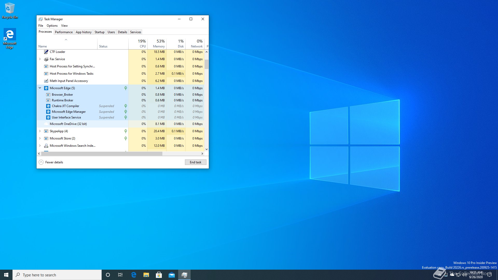498x280 pixels.
Task: Click the power-efficiency leaf icon on Microsoft Edge row
Action: (126, 88)
